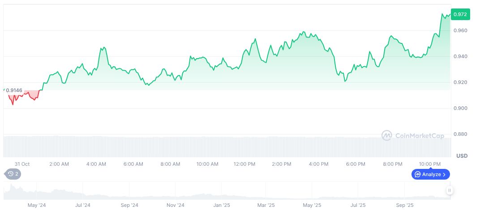The width and height of the screenshot is (480, 210).
Task: Click the 0.9146 opening price label
Action: [x=14, y=90]
